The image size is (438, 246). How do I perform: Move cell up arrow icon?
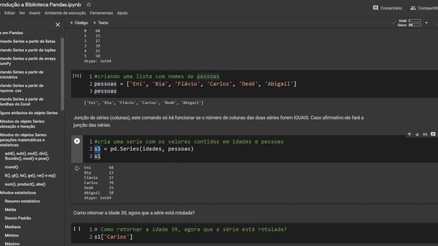point(409,135)
